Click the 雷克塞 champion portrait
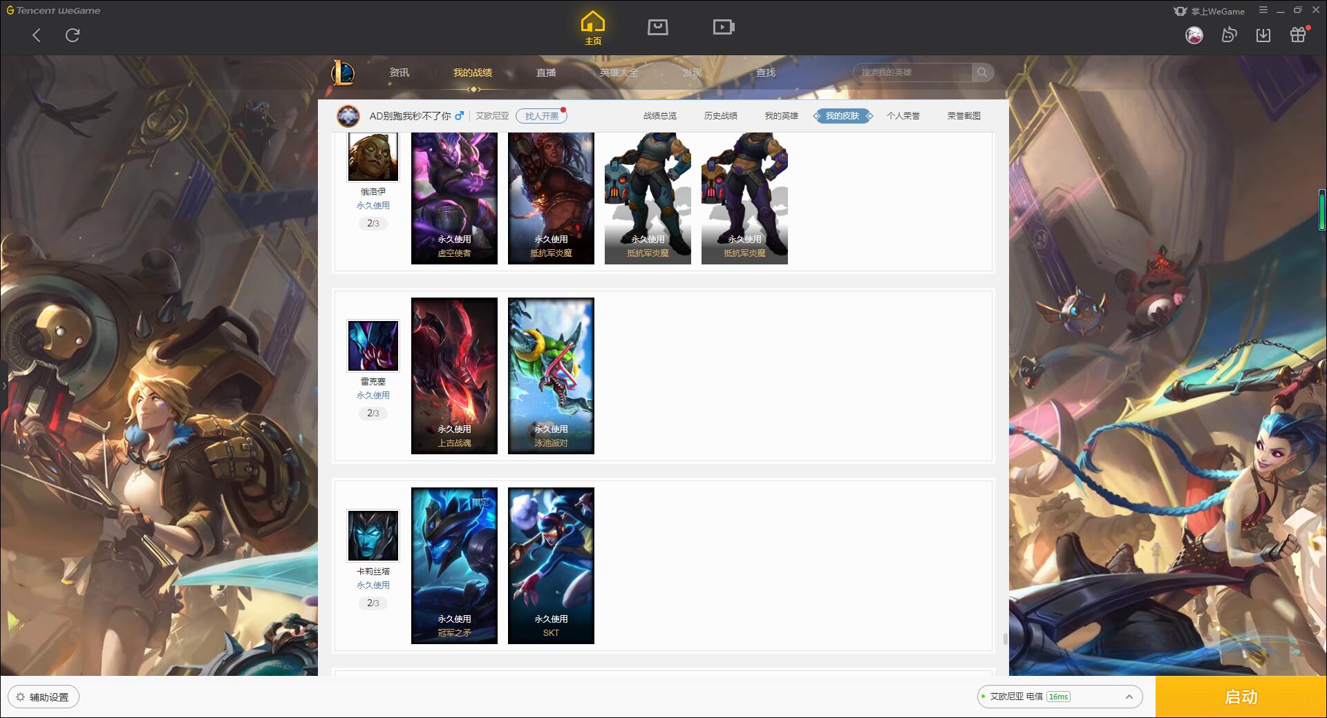Image resolution: width=1327 pixels, height=718 pixels. (373, 346)
